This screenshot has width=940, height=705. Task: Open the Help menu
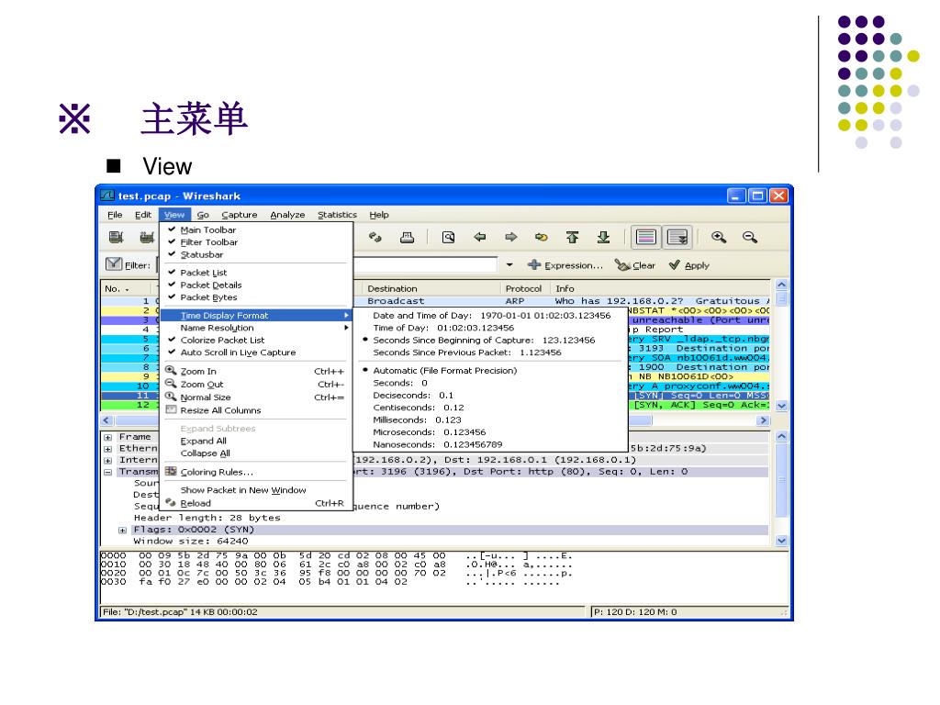coord(379,215)
